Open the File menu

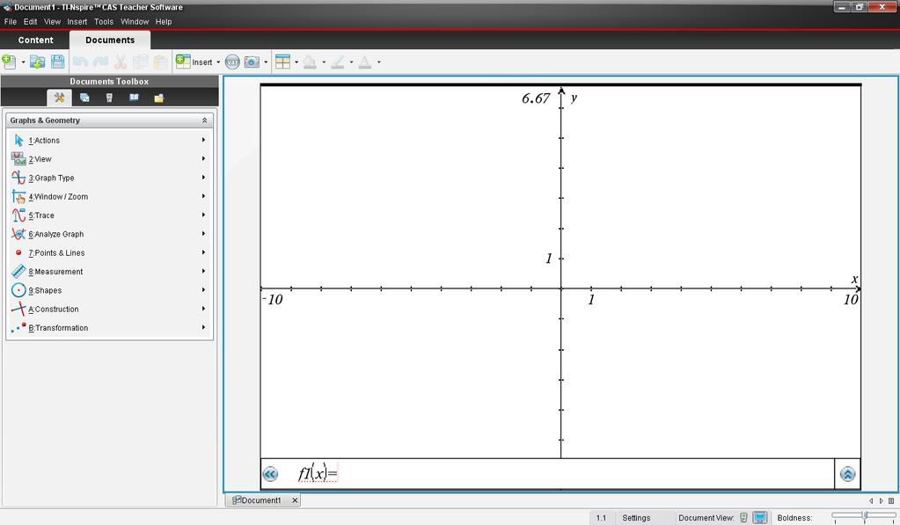click(x=11, y=22)
